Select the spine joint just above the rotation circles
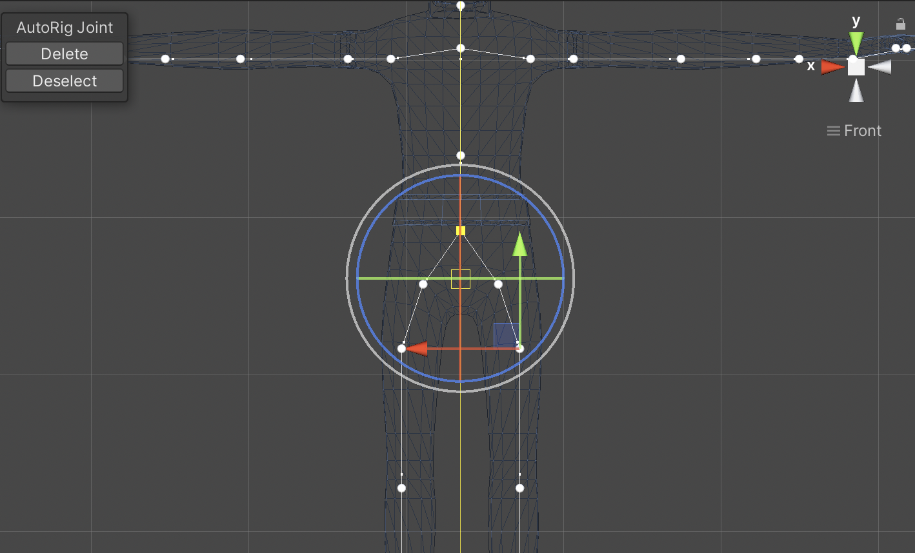This screenshot has height=553, width=915. [461, 155]
